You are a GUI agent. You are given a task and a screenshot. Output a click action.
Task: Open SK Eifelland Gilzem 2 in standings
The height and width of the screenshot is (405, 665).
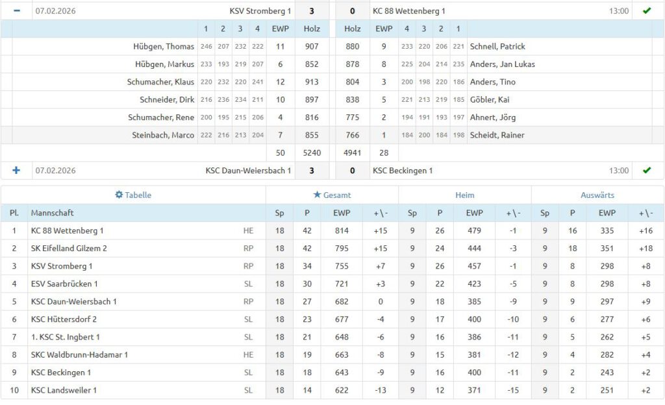tap(69, 248)
